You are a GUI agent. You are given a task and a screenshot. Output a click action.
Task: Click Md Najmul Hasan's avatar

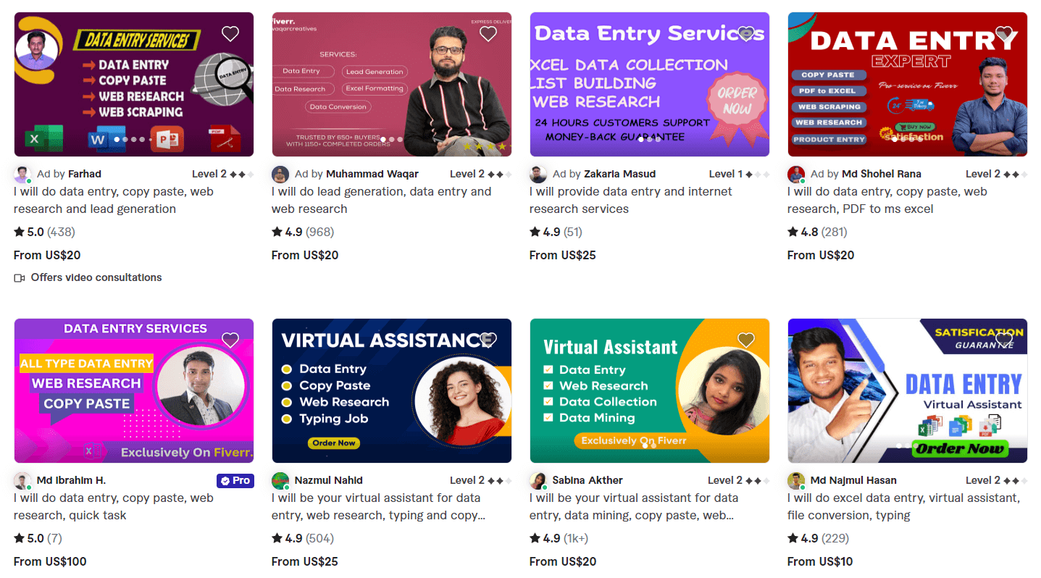coord(796,480)
